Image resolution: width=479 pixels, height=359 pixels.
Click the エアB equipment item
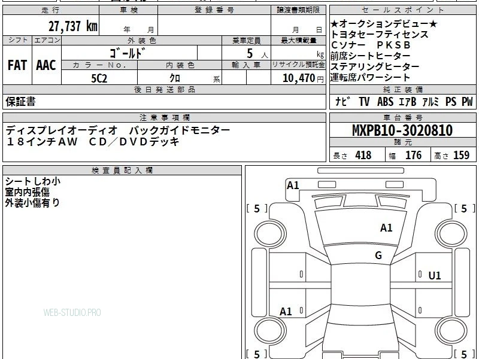pos(408,101)
